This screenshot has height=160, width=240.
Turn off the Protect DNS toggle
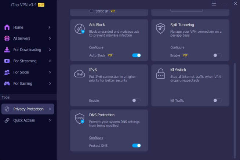click(137, 145)
